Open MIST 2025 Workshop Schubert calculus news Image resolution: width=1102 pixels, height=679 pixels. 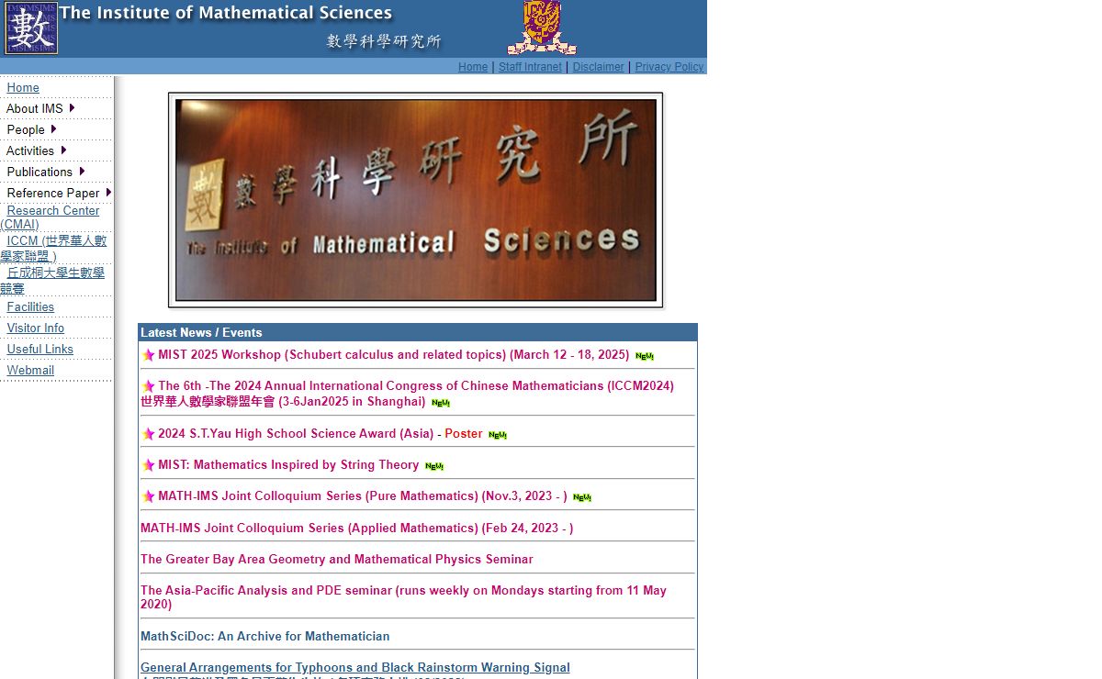click(x=393, y=354)
